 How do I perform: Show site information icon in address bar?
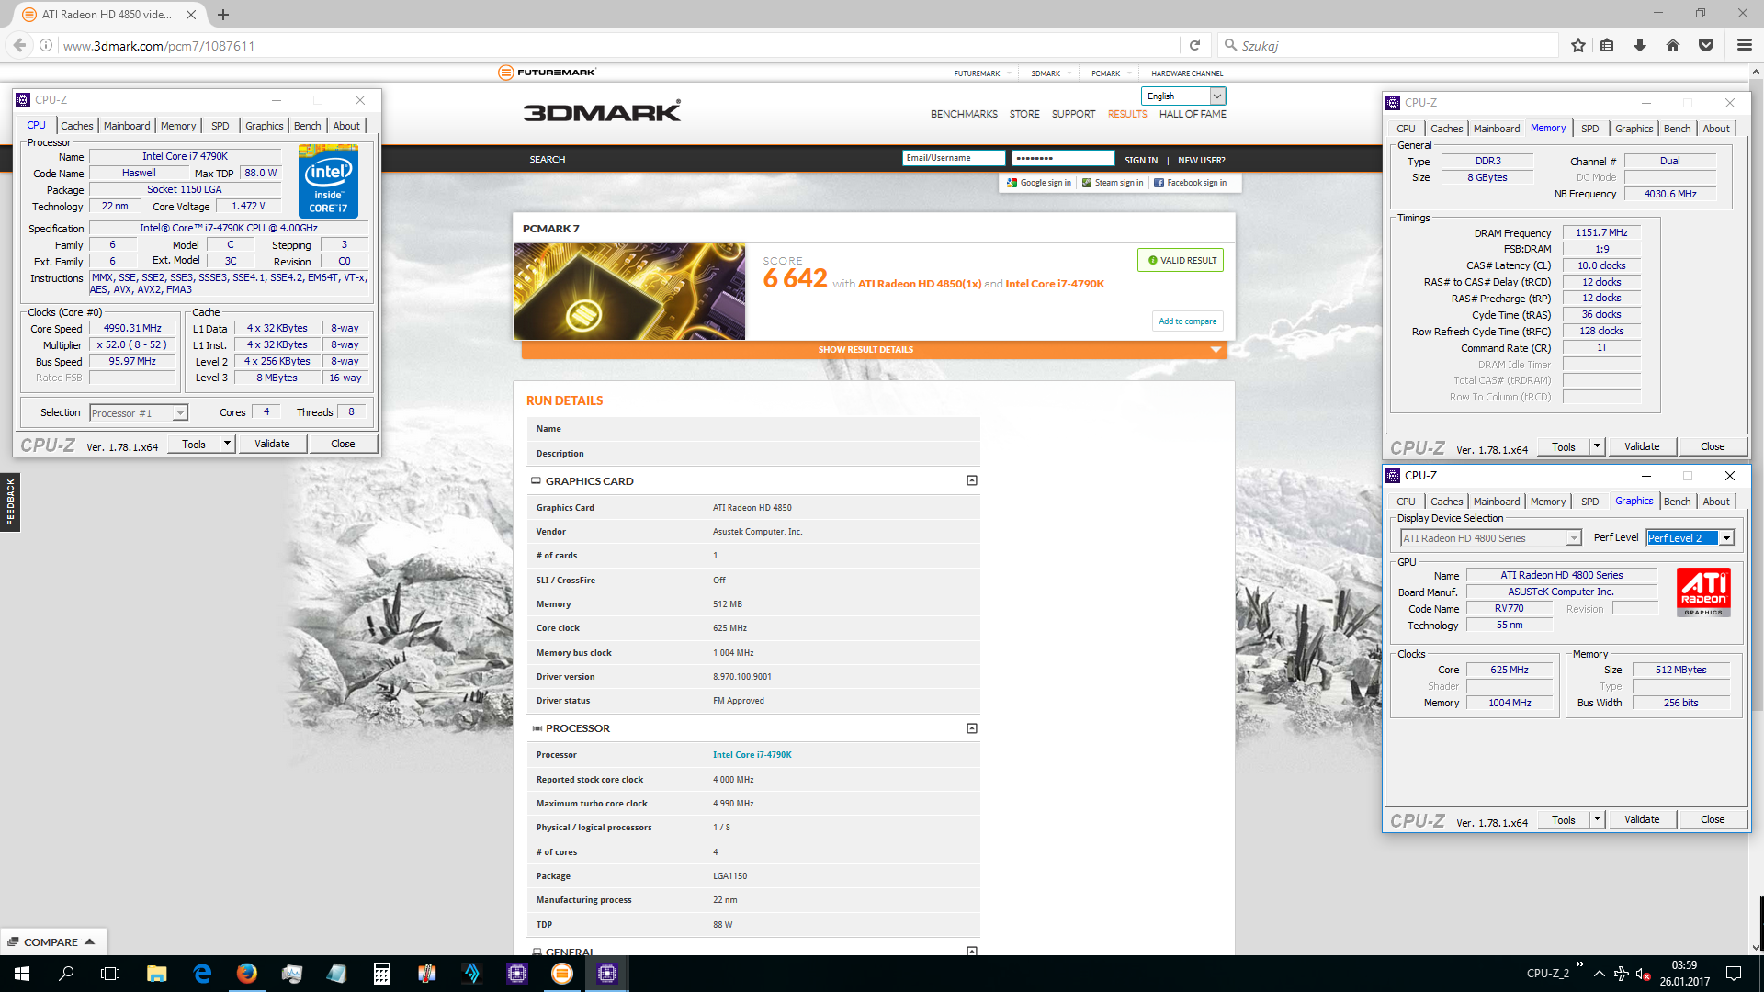tap(46, 45)
